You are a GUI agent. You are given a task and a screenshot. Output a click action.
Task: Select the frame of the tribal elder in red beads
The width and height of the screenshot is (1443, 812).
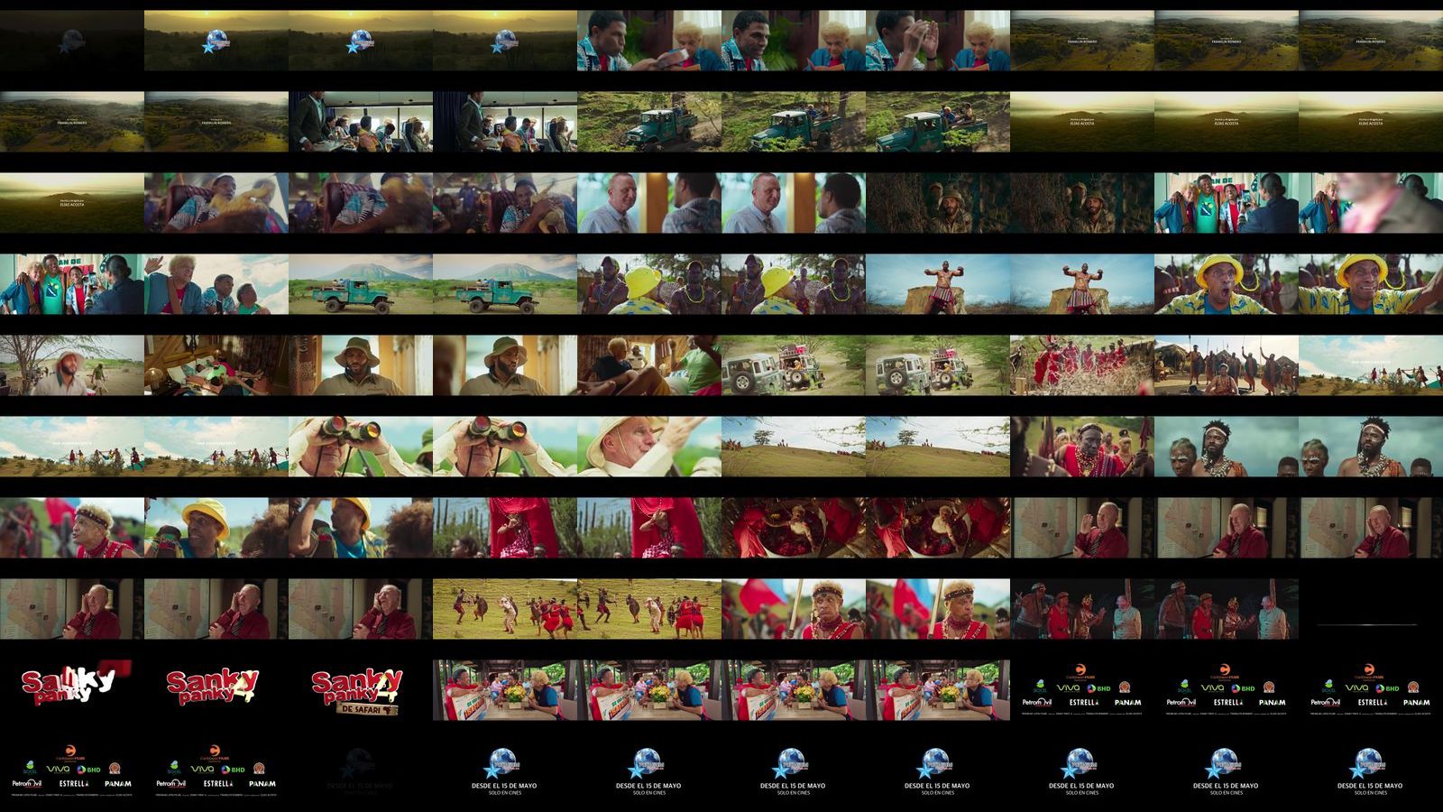[x=1082, y=447]
